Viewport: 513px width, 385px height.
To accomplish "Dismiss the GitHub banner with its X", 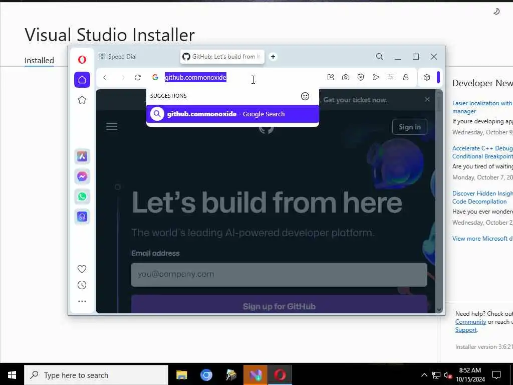I will click(x=427, y=100).
